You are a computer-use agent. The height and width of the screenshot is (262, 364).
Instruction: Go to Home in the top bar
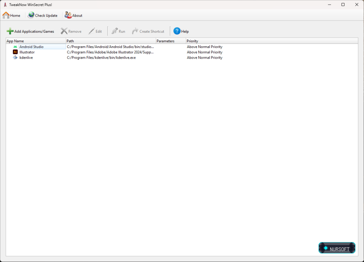(11, 16)
